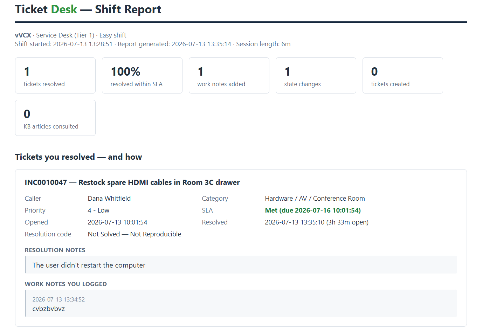Click the 'WORK NOTES YOU LOGGED' label

pos(66,284)
